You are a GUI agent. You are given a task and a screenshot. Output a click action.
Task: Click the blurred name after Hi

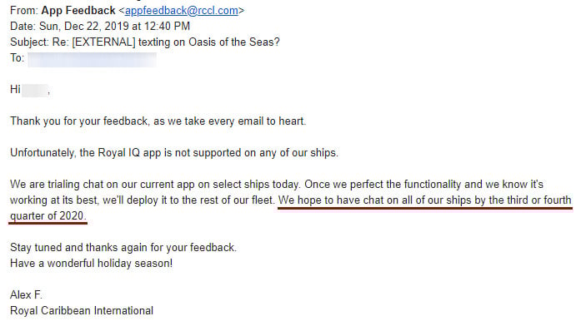tap(35, 91)
